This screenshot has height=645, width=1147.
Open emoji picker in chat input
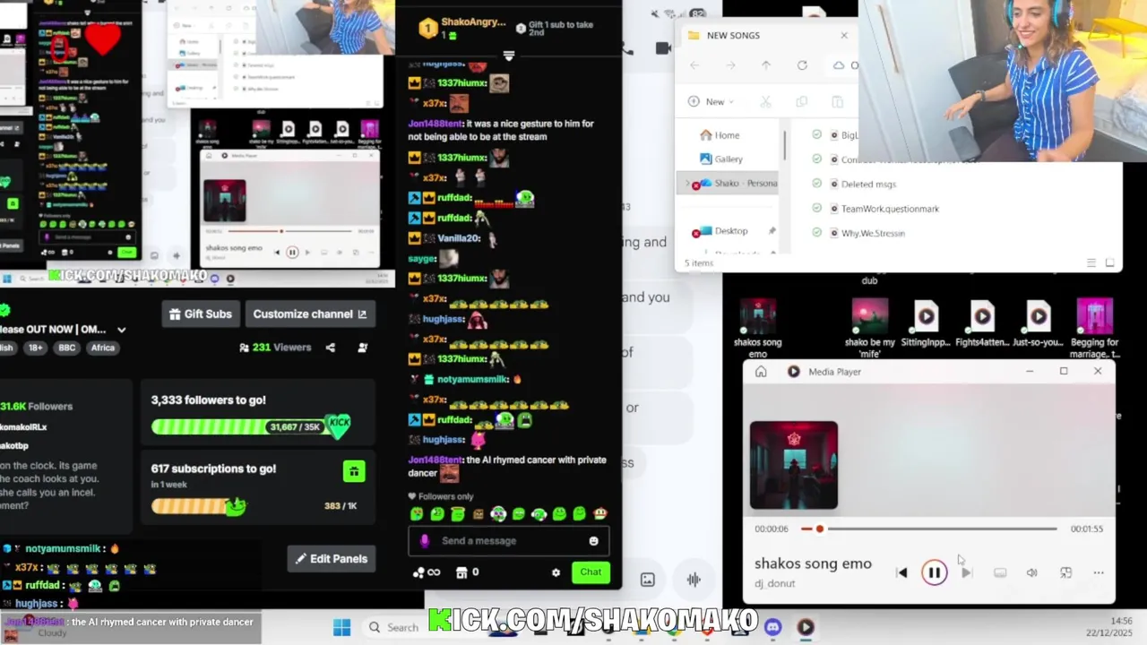click(x=593, y=541)
